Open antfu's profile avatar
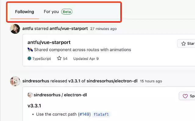Viewport: 195px width, 121px height. pos(15,29)
